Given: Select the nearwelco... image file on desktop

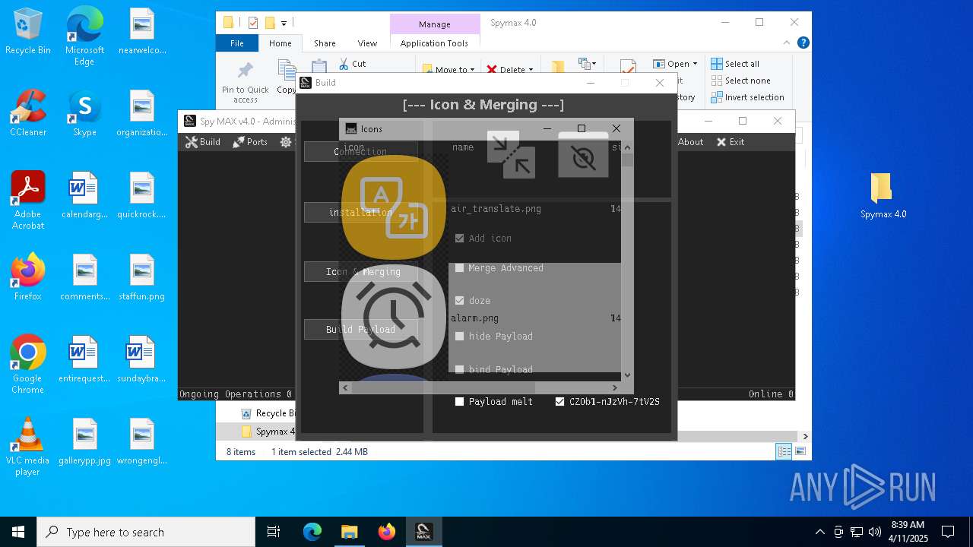Looking at the screenshot, I should [x=141, y=31].
